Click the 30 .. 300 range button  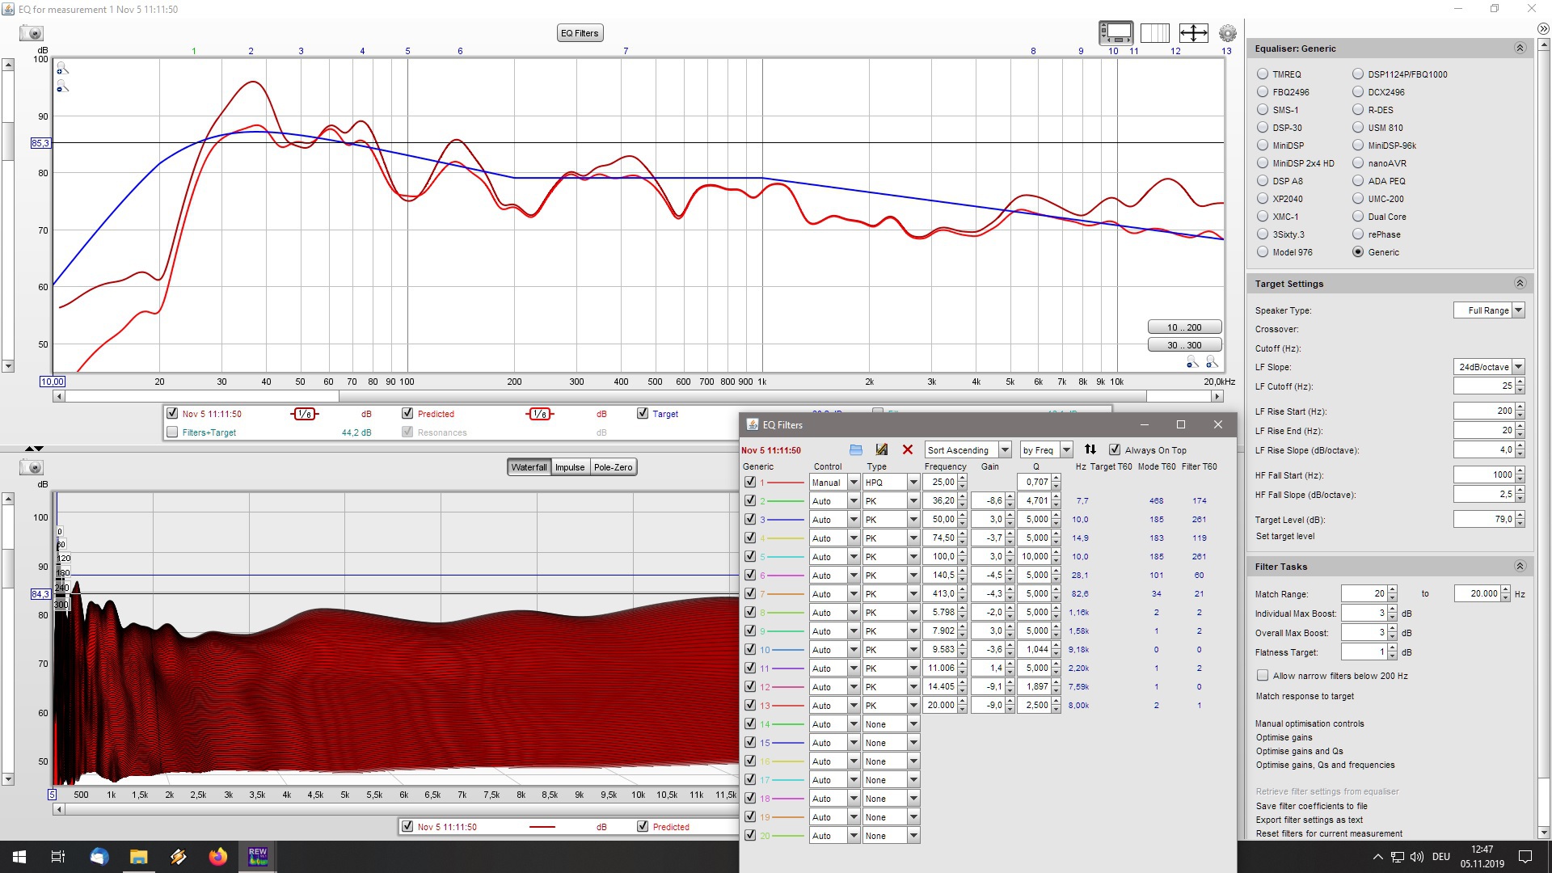(x=1183, y=345)
